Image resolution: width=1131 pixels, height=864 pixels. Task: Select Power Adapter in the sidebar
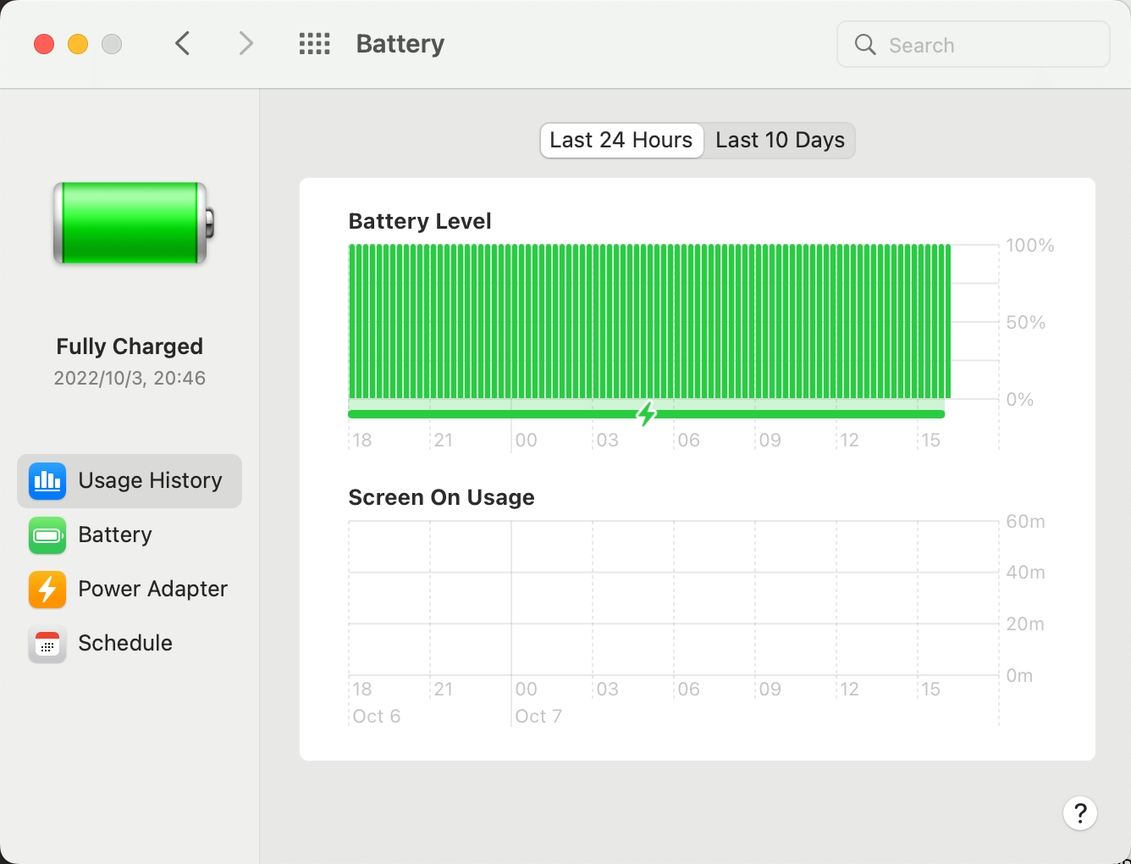[x=152, y=590]
